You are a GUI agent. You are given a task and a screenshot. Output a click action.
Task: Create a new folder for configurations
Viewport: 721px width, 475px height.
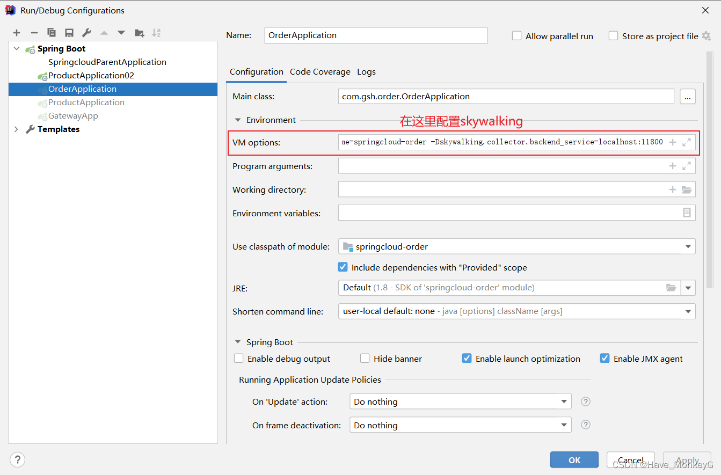point(139,33)
